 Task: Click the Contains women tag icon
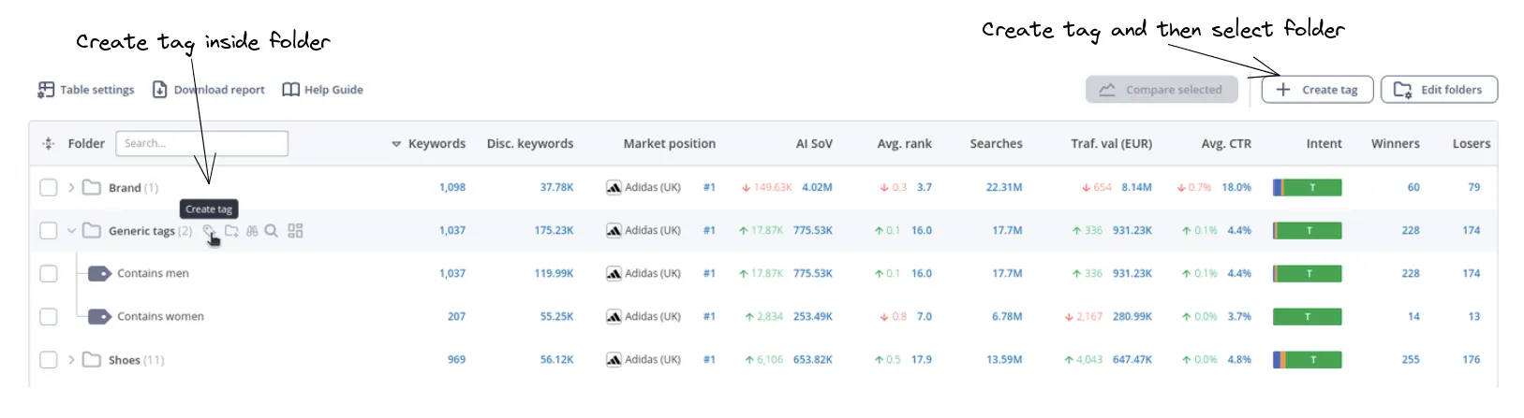pos(99,317)
